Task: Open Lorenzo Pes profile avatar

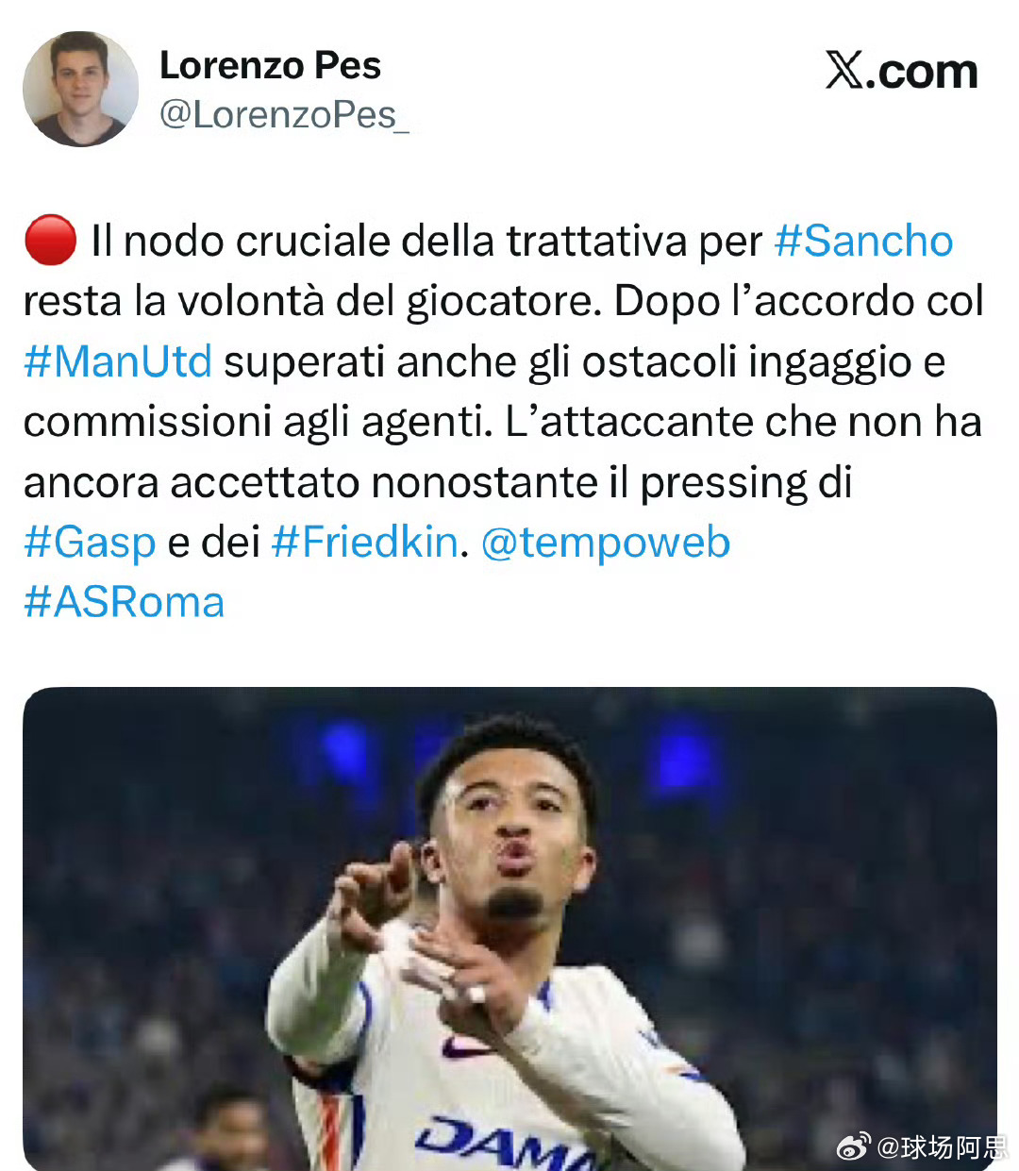Action: click(80, 90)
